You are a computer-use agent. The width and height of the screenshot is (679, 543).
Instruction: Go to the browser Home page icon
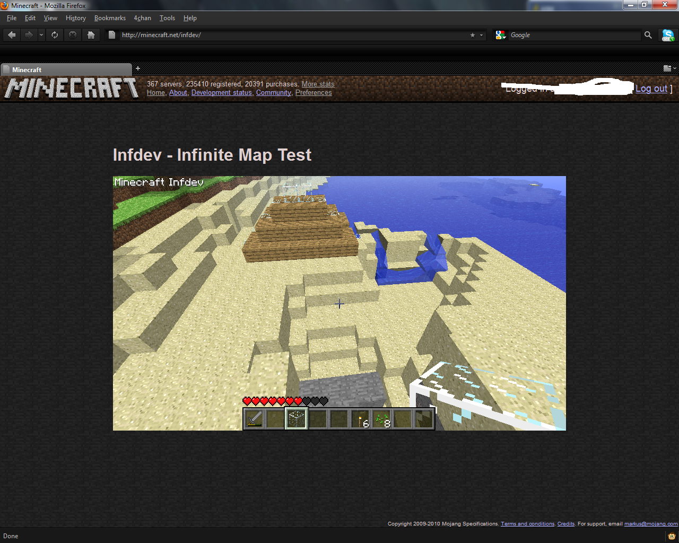pos(91,35)
